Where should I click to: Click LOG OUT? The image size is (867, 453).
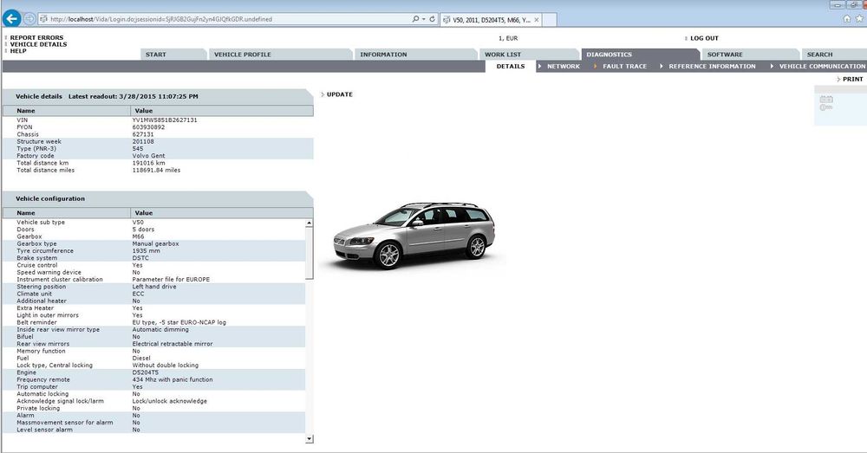(x=704, y=38)
